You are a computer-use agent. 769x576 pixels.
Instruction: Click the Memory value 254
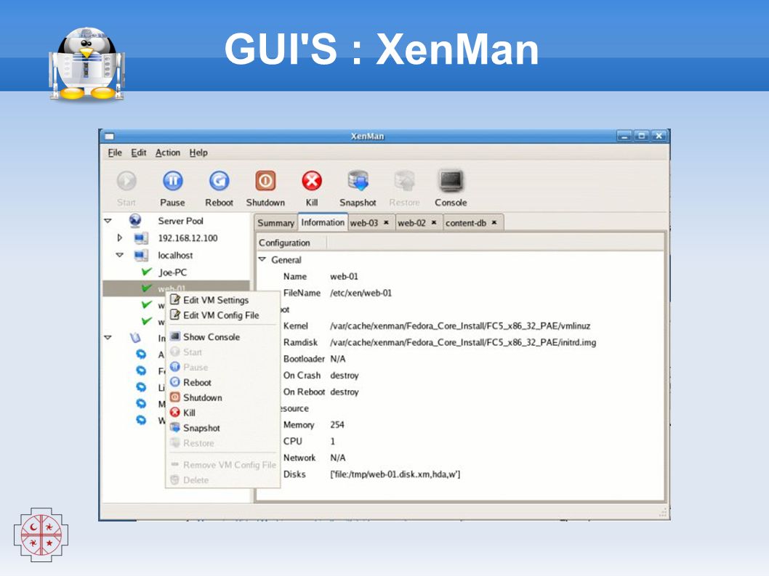click(x=337, y=425)
